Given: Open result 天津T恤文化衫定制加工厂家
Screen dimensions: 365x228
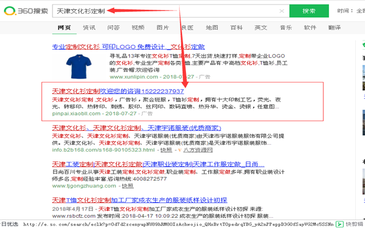Looking at the screenshot, I should [139, 200].
